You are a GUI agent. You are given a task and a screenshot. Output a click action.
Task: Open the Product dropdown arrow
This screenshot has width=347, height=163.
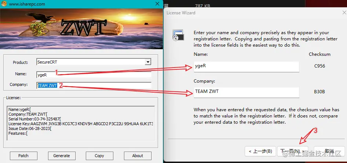[148, 62]
